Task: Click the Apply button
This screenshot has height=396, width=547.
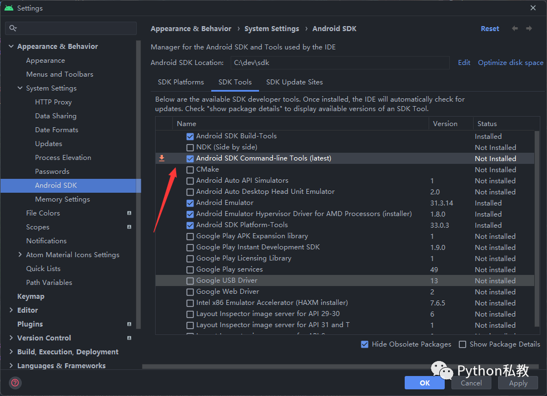Action: pos(518,383)
